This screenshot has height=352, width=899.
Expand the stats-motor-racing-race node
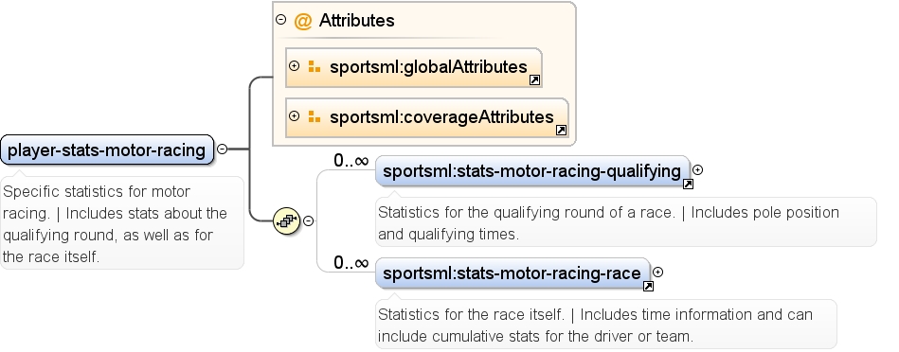coord(658,273)
